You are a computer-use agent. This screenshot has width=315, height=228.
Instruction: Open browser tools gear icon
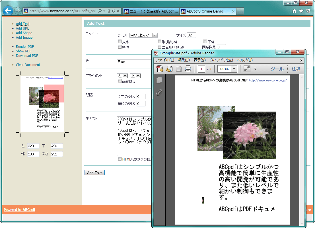tap(308, 11)
